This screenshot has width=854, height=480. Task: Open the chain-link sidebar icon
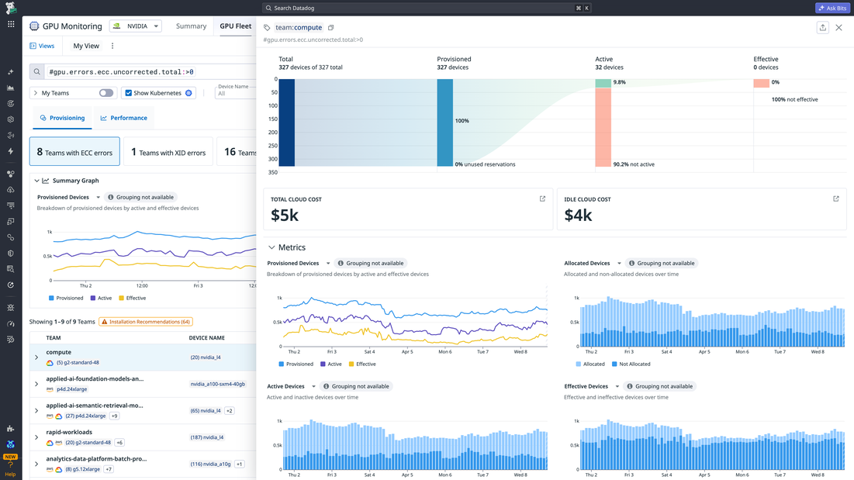pos(10,237)
